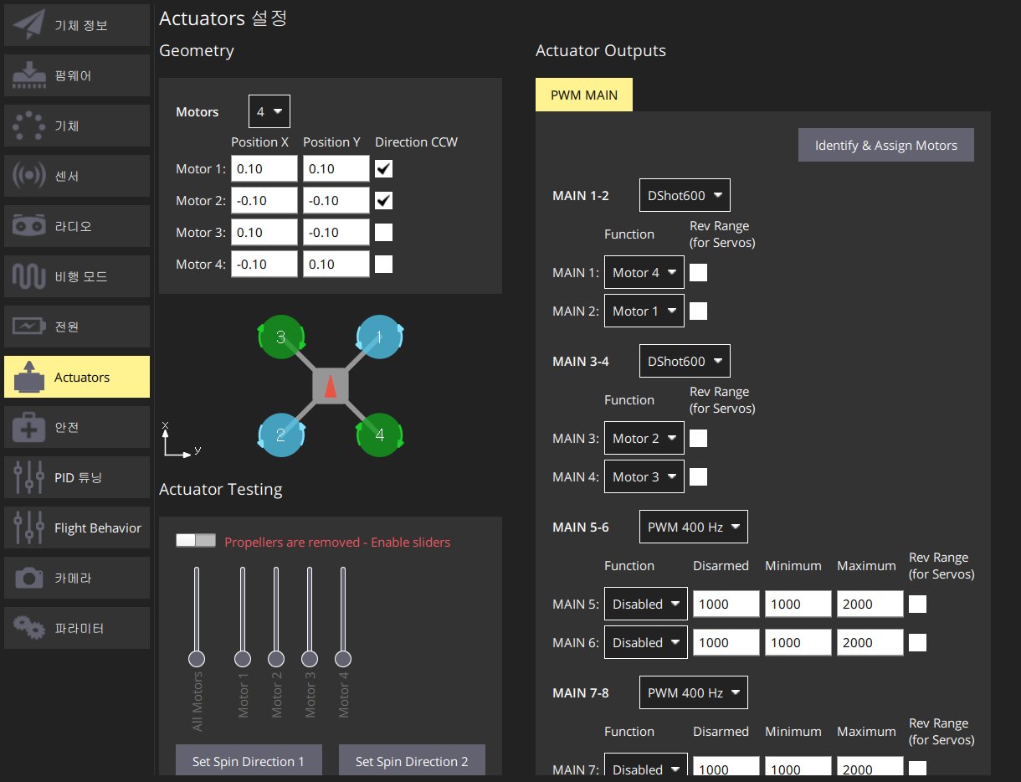The height and width of the screenshot is (782, 1021).
Task: Open the camera icon in sidebar
Action: point(29,578)
